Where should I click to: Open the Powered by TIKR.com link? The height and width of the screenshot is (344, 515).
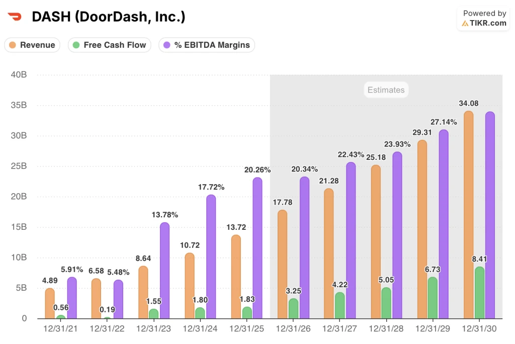tap(483, 19)
